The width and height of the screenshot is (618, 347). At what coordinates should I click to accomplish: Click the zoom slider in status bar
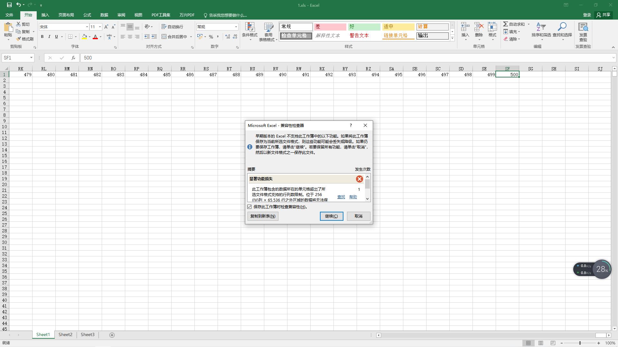tap(580, 343)
